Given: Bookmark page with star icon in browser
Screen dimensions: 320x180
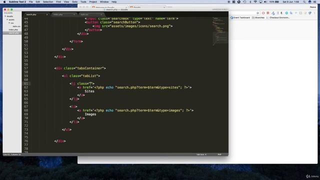Looking at the screenshot, I should [258, 13].
